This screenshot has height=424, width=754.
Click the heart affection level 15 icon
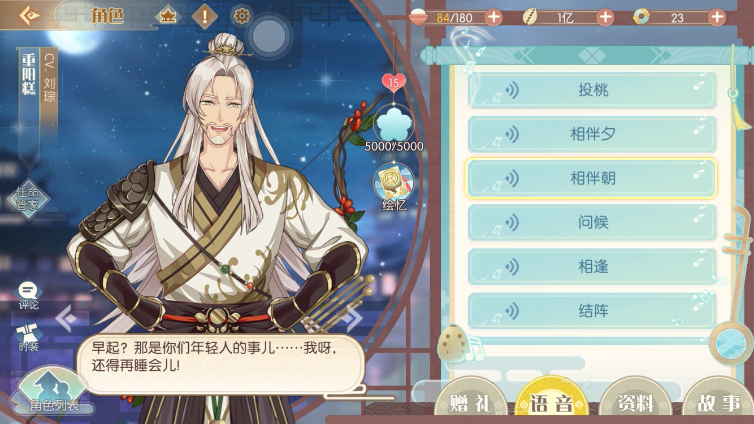394,83
